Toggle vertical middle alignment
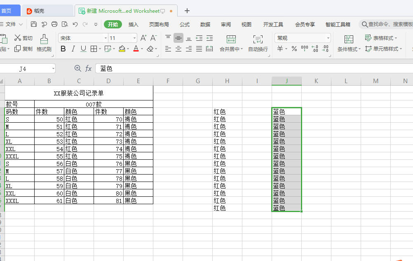Viewport: 413px width, 261px height. pyautogui.click(x=178, y=38)
